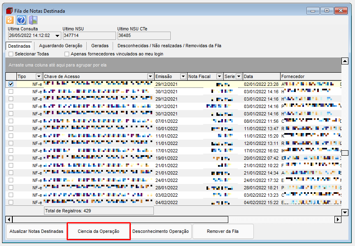Screen dimensions: 355x246
Task: Open the Emissão column filter dropdown
Action: point(183,76)
